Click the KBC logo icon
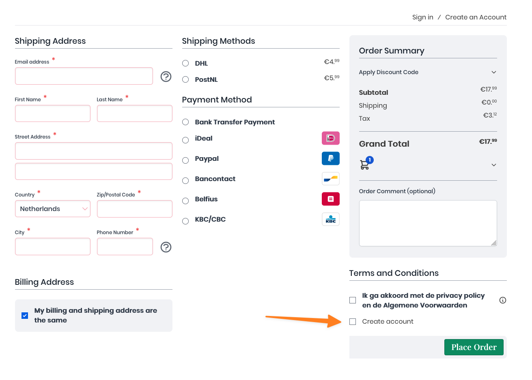532x380 pixels. 330,219
